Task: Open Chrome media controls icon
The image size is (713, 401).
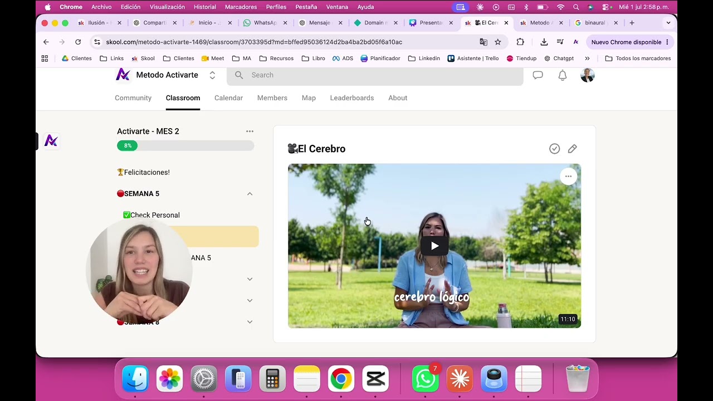Action: pyautogui.click(x=560, y=42)
